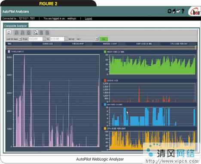Click the windows icon beside help
This screenshot has height=164, width=201.
(x=178, y=11)
